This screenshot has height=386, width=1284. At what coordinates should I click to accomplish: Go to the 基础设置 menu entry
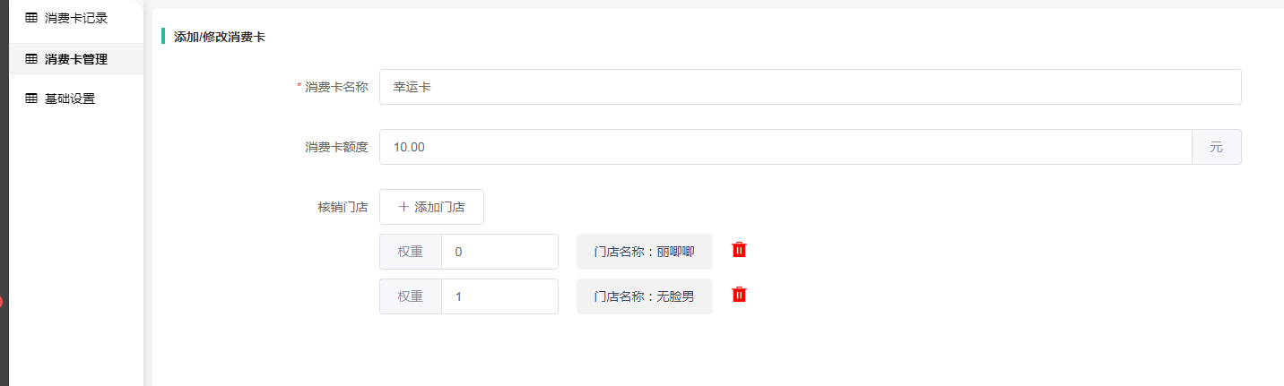click(x=70, y=99)
